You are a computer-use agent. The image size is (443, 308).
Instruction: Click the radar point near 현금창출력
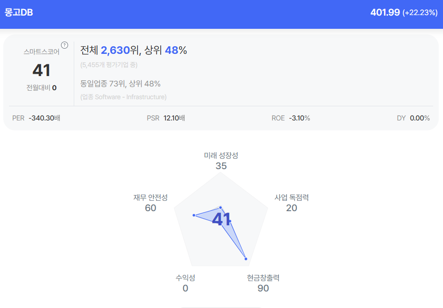pyautogui.click(x=246, y=258)
